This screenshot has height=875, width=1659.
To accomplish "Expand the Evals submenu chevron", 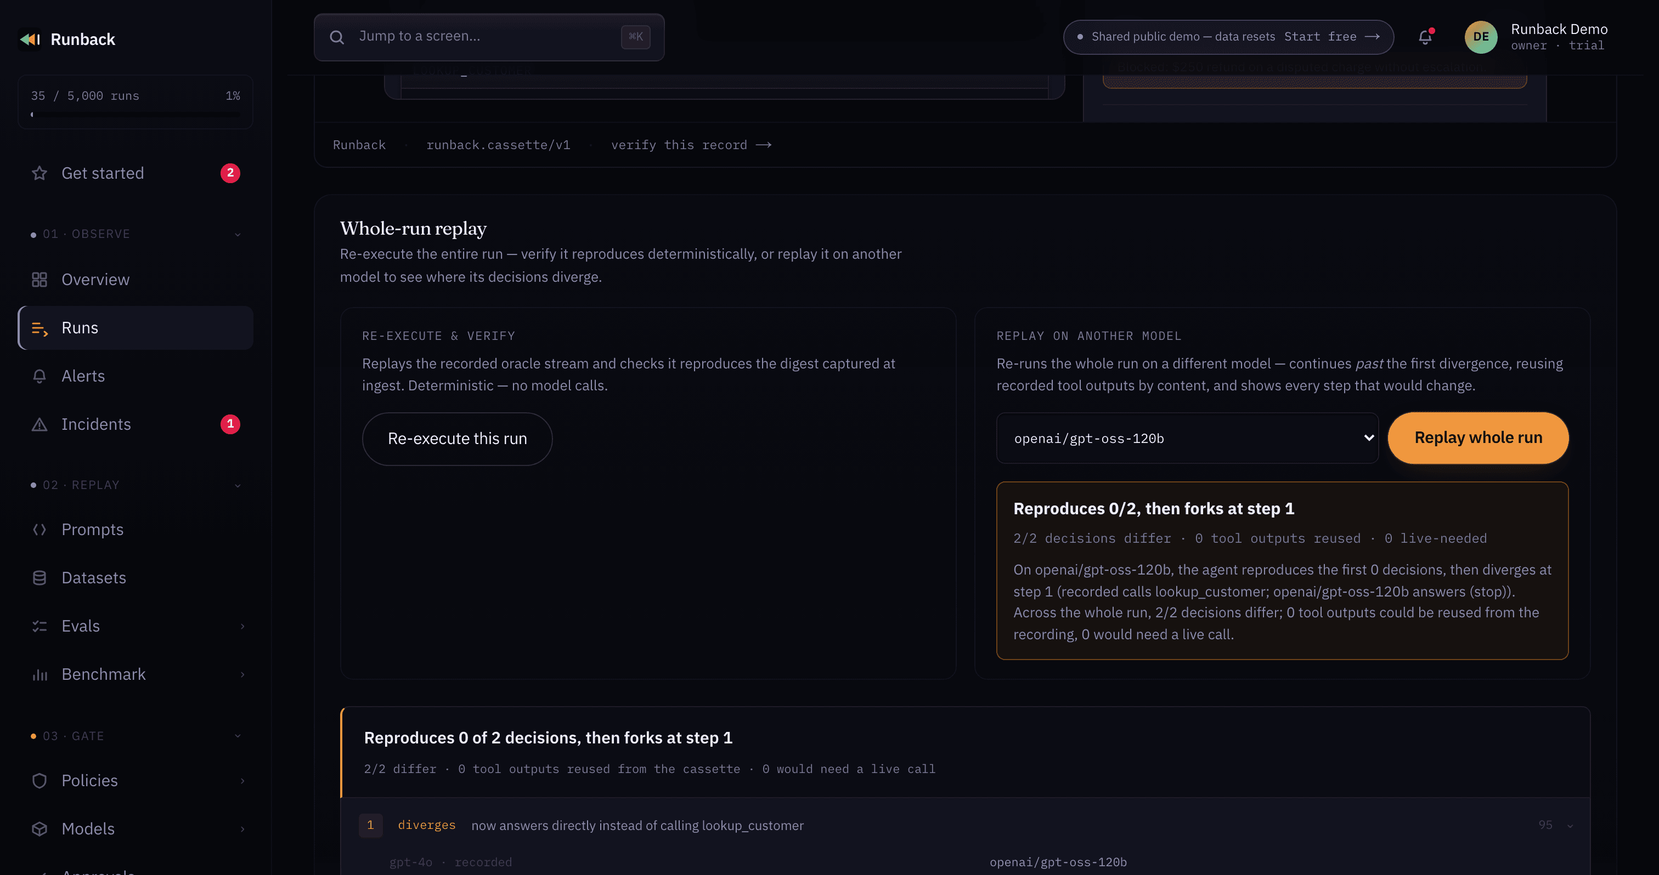I will (x=242, y=626).
